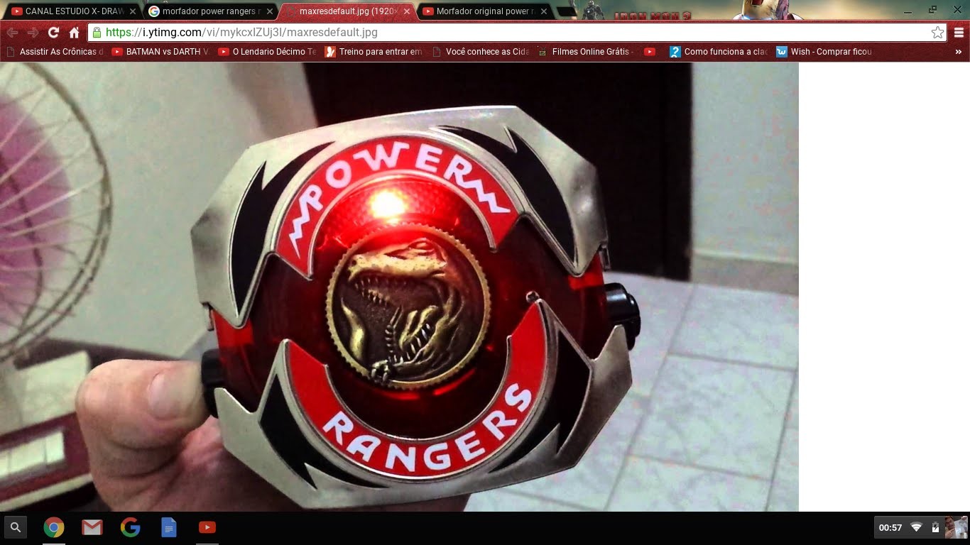Open the Assistir As Crônicas bookmark
This screenshot has width=970, height=545.
(x=55, y=52)
